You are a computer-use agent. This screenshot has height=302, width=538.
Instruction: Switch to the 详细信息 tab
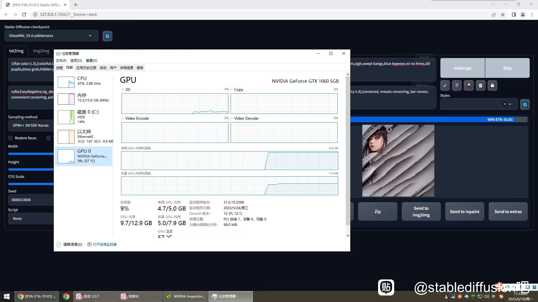click(x=127, y=68)
